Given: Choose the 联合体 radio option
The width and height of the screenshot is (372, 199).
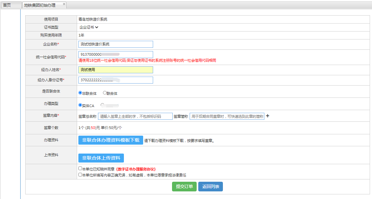Looking at the screenshot, I should 105,93.
